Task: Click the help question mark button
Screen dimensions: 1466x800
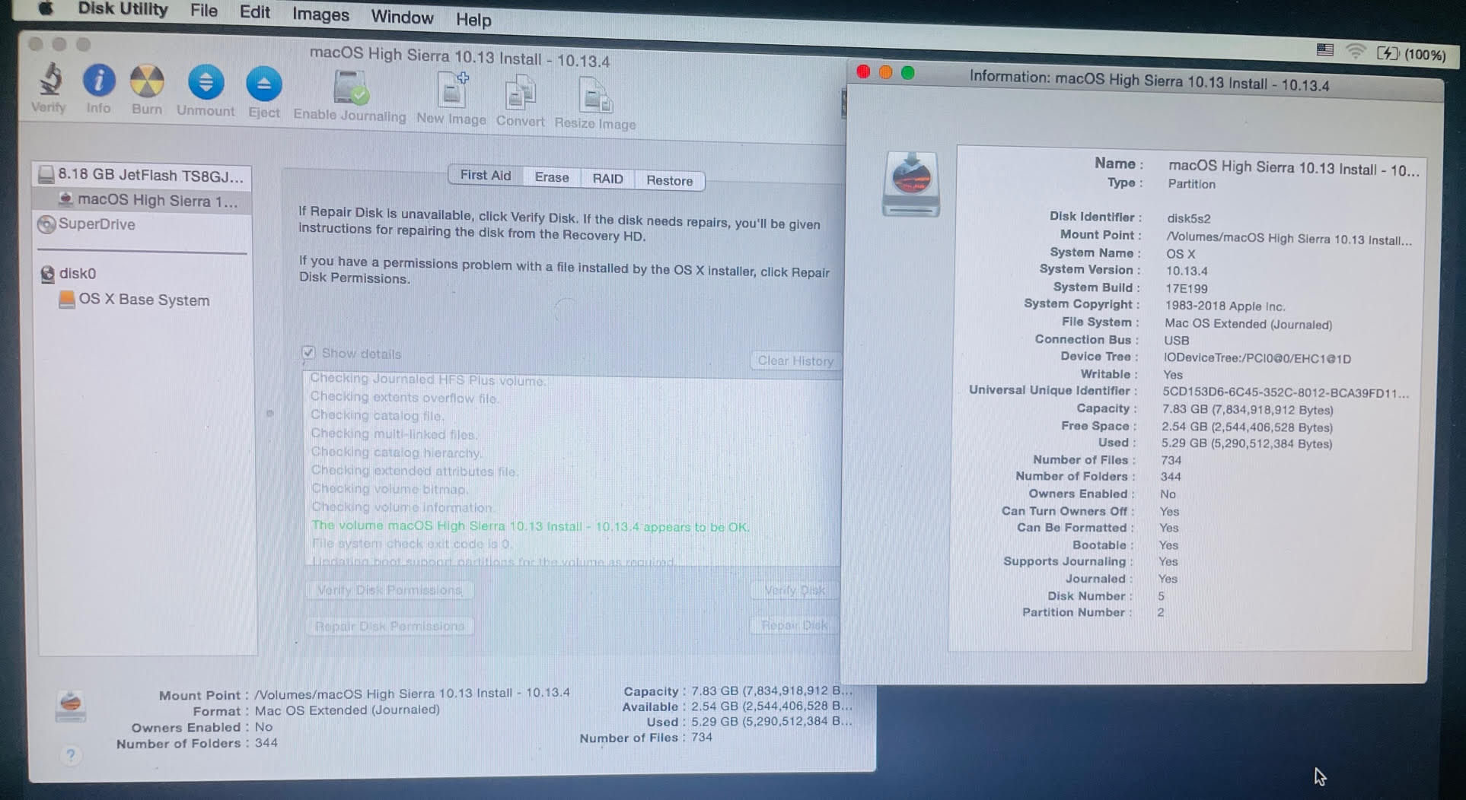Action: point(71,755)
